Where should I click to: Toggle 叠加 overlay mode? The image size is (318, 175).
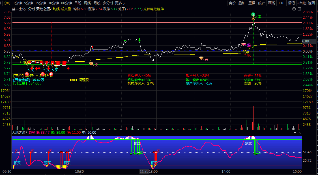tap(242, 3)
